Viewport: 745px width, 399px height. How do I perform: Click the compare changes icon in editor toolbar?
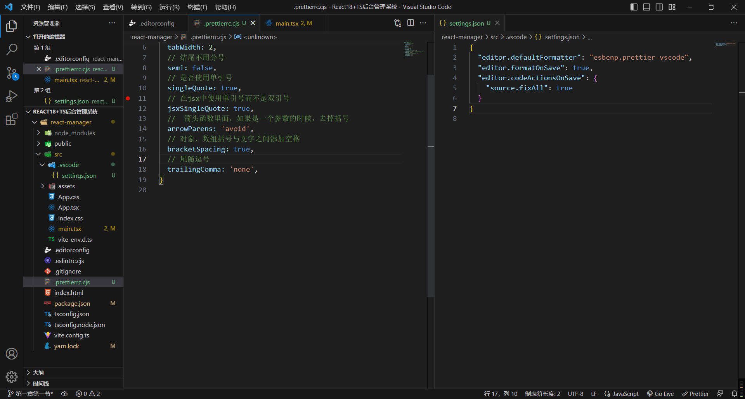398,23
